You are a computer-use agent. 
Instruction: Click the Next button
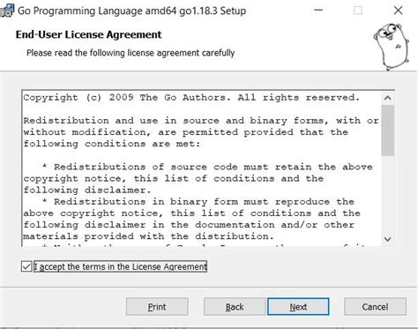click(298, 307)
